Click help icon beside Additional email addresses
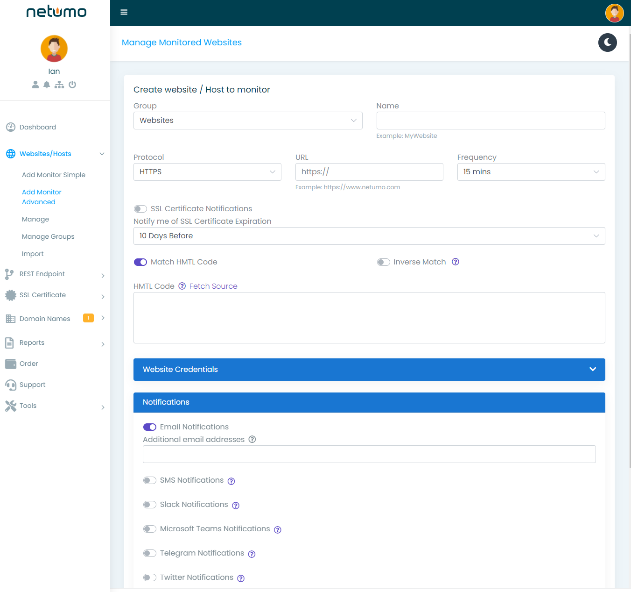The height and width of the screenshot is (592, 631). click(252, 439)
